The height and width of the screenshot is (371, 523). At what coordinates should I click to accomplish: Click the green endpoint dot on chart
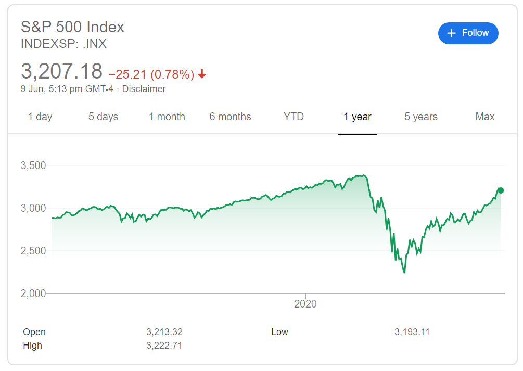point(501,190)
